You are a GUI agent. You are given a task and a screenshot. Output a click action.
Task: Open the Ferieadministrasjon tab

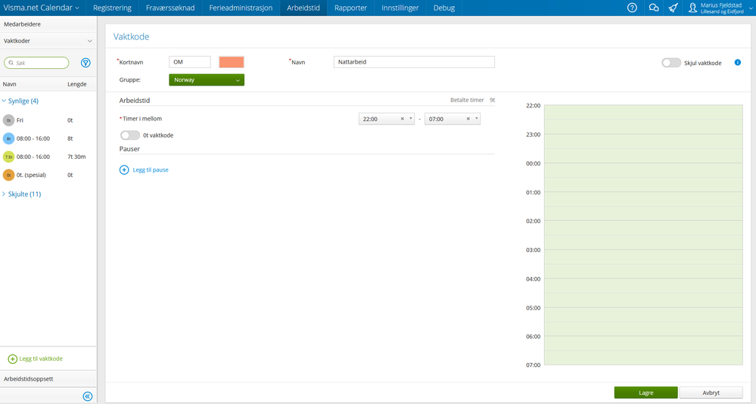241,8
